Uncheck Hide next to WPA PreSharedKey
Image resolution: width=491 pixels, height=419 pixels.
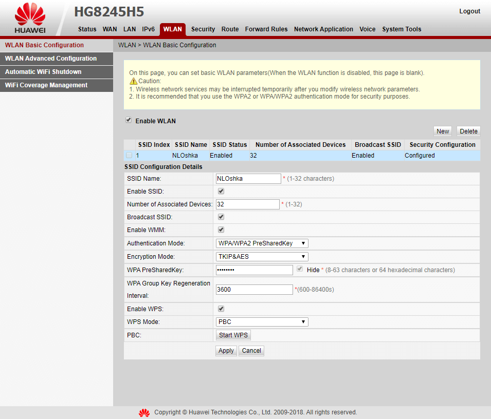point(300,269)
